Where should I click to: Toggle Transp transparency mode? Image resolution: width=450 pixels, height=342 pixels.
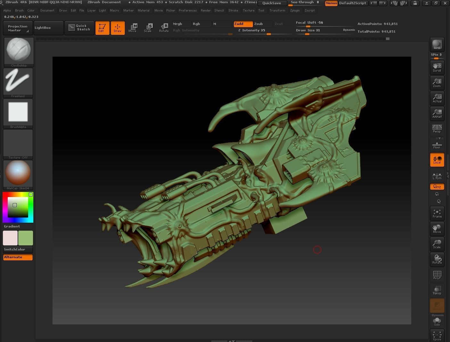click(x=437, y=290)
